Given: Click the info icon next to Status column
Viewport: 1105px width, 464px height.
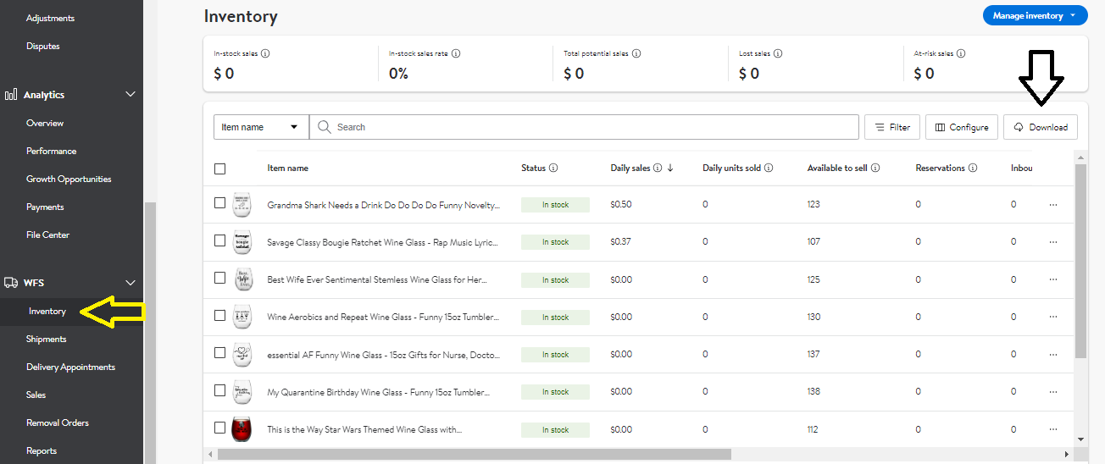Looking at the screenshot, I should click(553, 168).
